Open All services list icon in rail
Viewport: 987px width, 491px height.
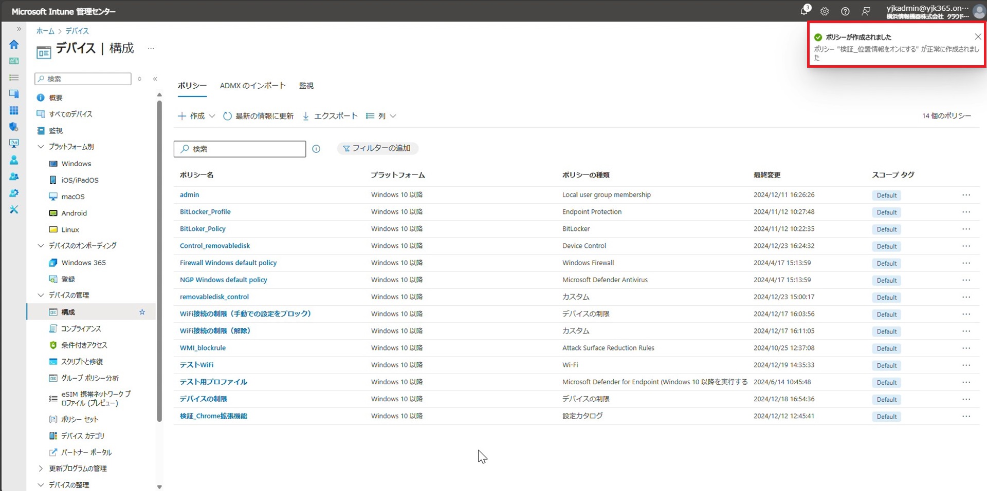(x=14, y=77)
